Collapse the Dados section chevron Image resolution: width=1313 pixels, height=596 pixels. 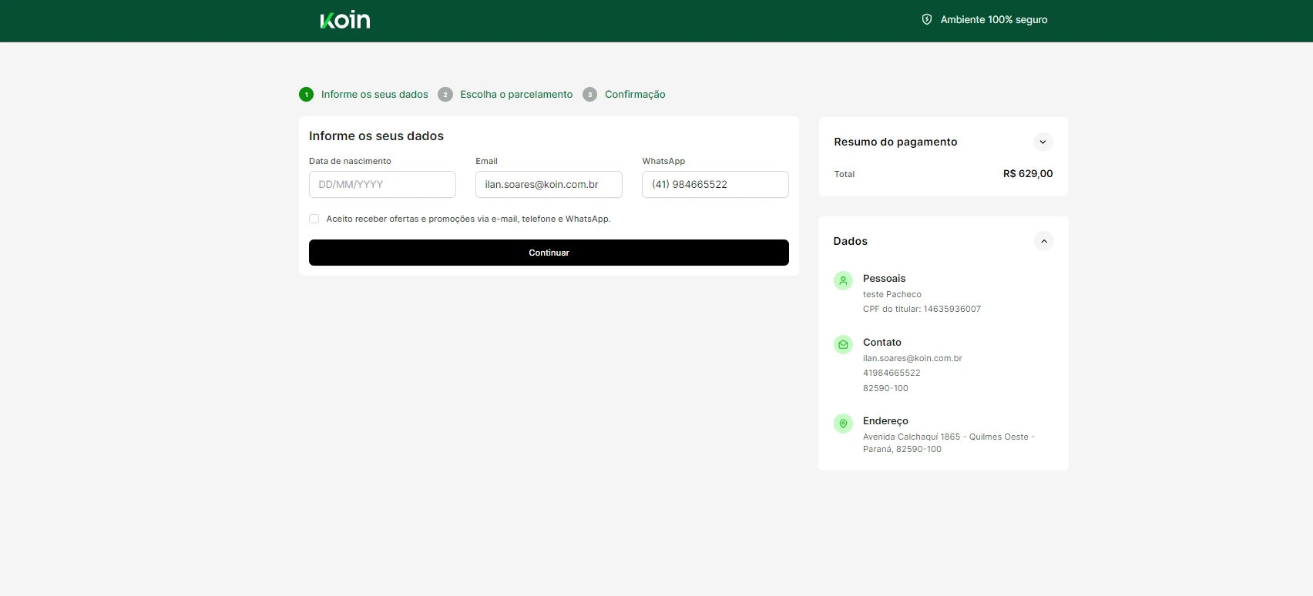(x=1043, y=241)
